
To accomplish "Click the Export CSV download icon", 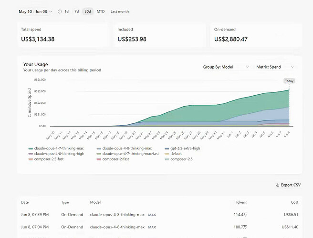I will pos(278,185).
